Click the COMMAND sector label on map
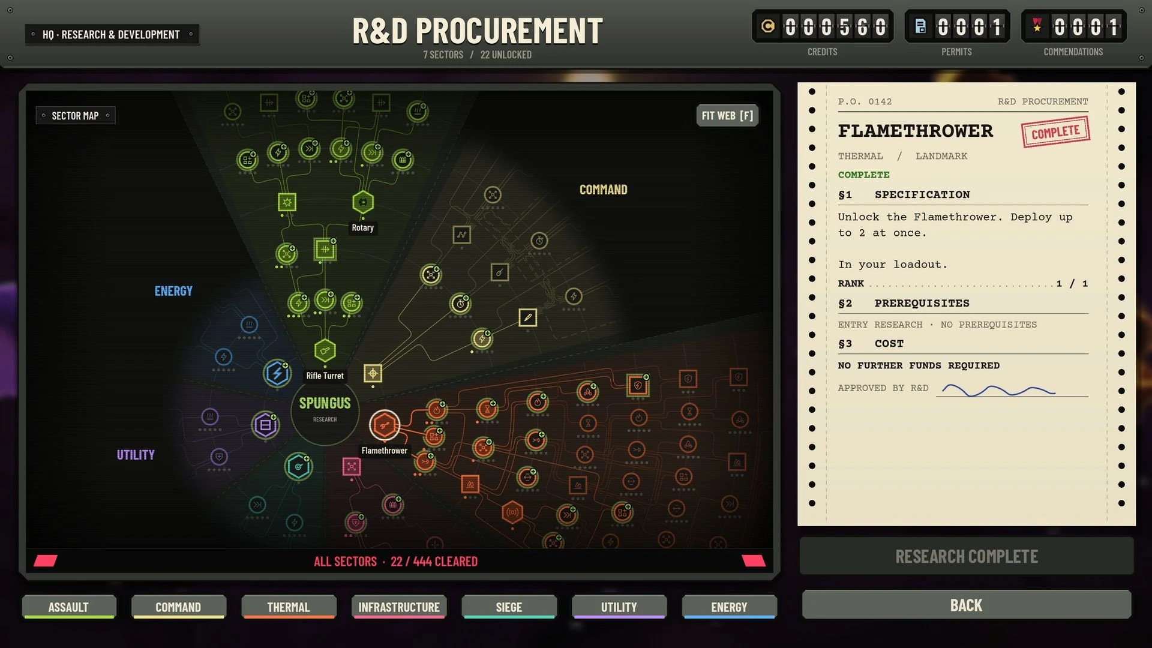This screenshot has width=1152, height=648. point(603,190)
